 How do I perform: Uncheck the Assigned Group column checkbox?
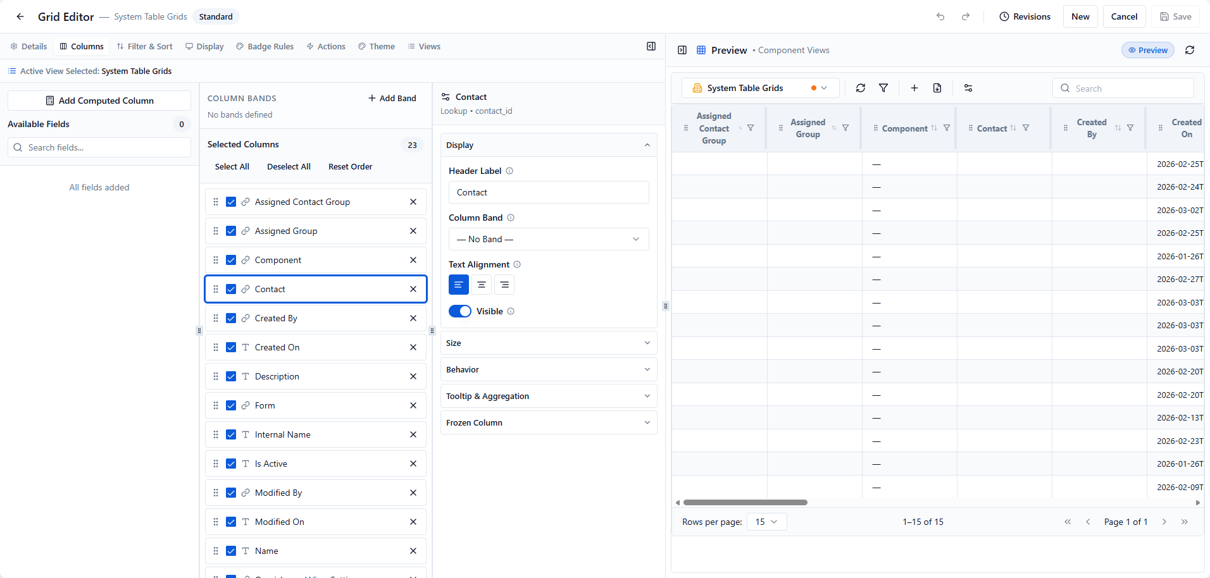pyautogui.click(x=231, y=231)
